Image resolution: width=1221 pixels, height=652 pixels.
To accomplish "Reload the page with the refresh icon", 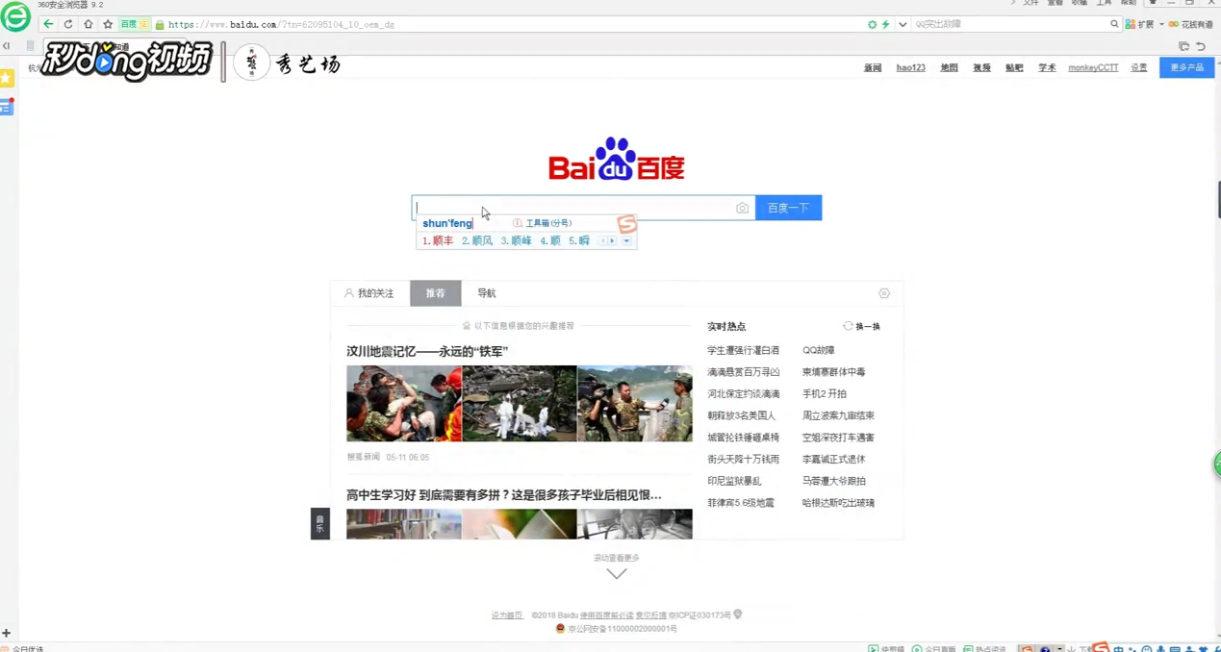I will 68,24.
